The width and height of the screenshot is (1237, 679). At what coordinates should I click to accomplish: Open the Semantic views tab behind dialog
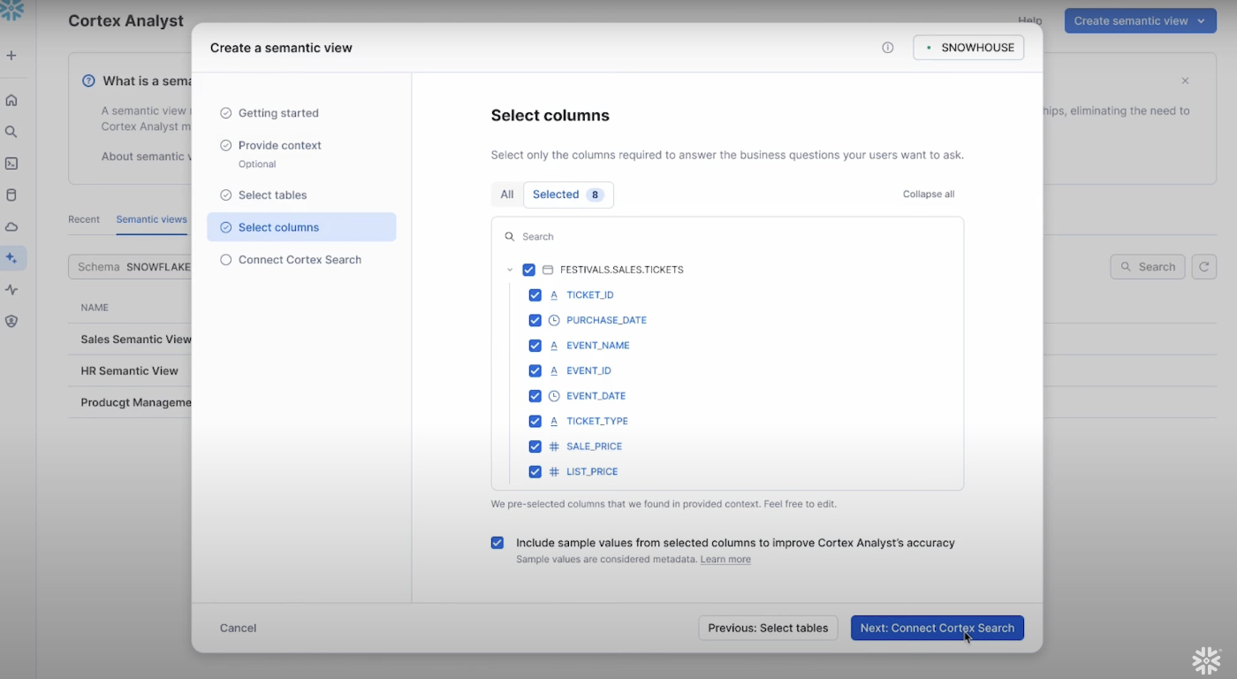151,219
